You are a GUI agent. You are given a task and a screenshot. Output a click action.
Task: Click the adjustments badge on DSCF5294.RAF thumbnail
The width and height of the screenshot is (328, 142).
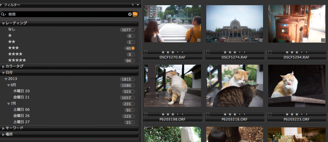point(323,40)
